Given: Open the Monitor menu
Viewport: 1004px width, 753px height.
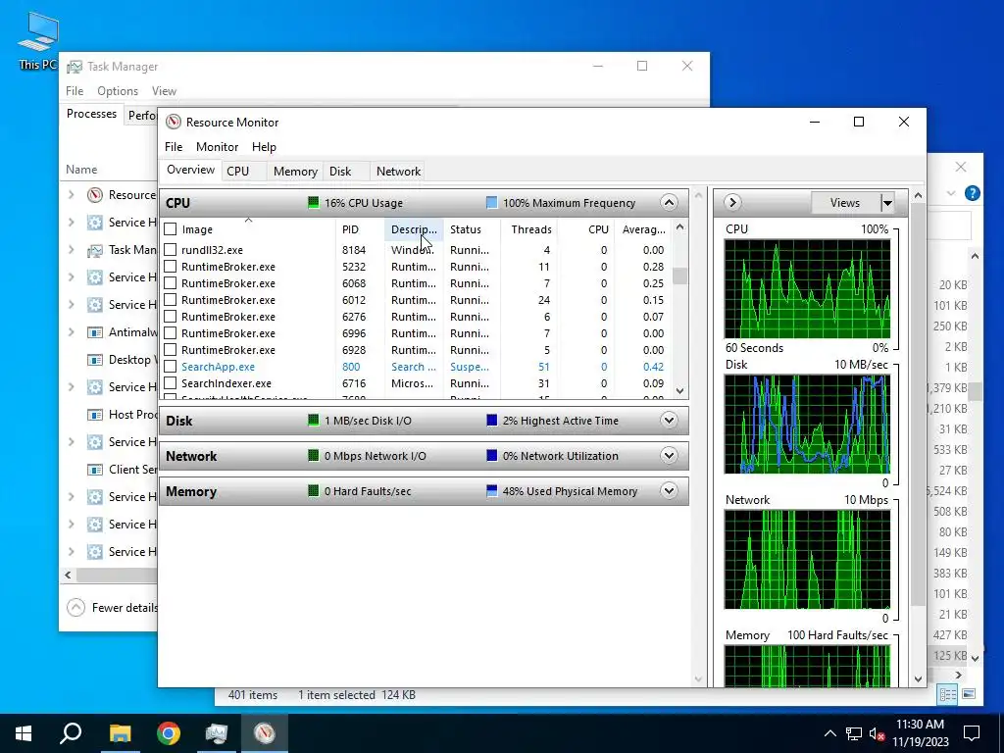Looking at the screenshot, I should [217, 147].
